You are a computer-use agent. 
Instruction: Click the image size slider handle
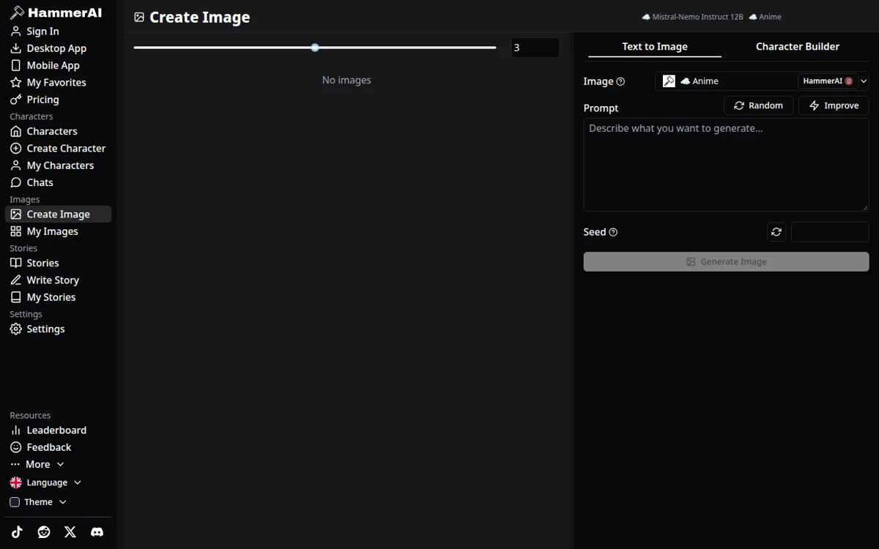tap(315, 48)
